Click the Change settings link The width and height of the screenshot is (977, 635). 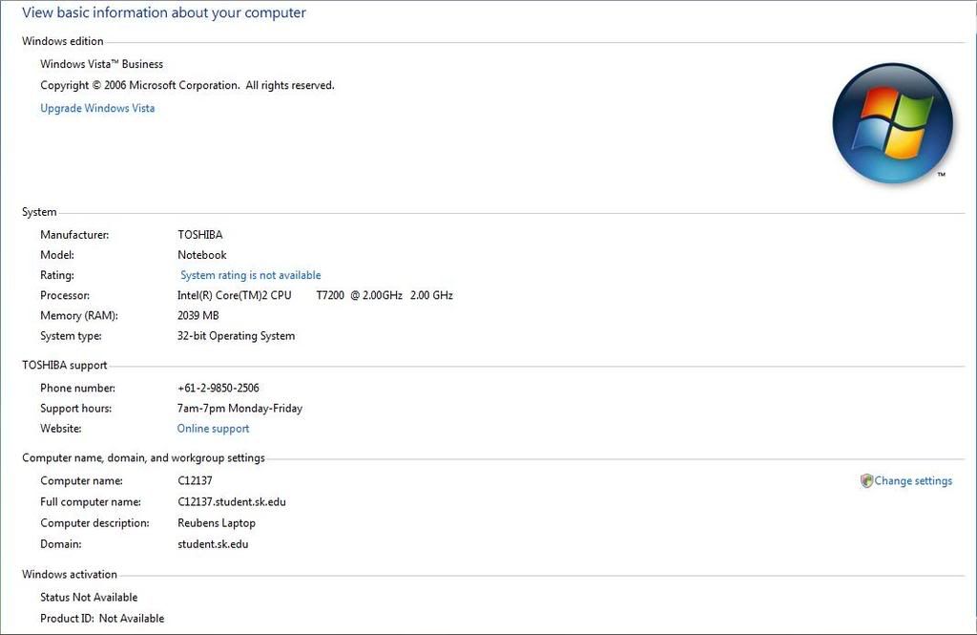913,481
